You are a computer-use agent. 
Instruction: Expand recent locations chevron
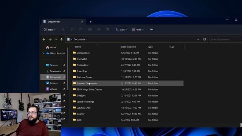[56, 39]
